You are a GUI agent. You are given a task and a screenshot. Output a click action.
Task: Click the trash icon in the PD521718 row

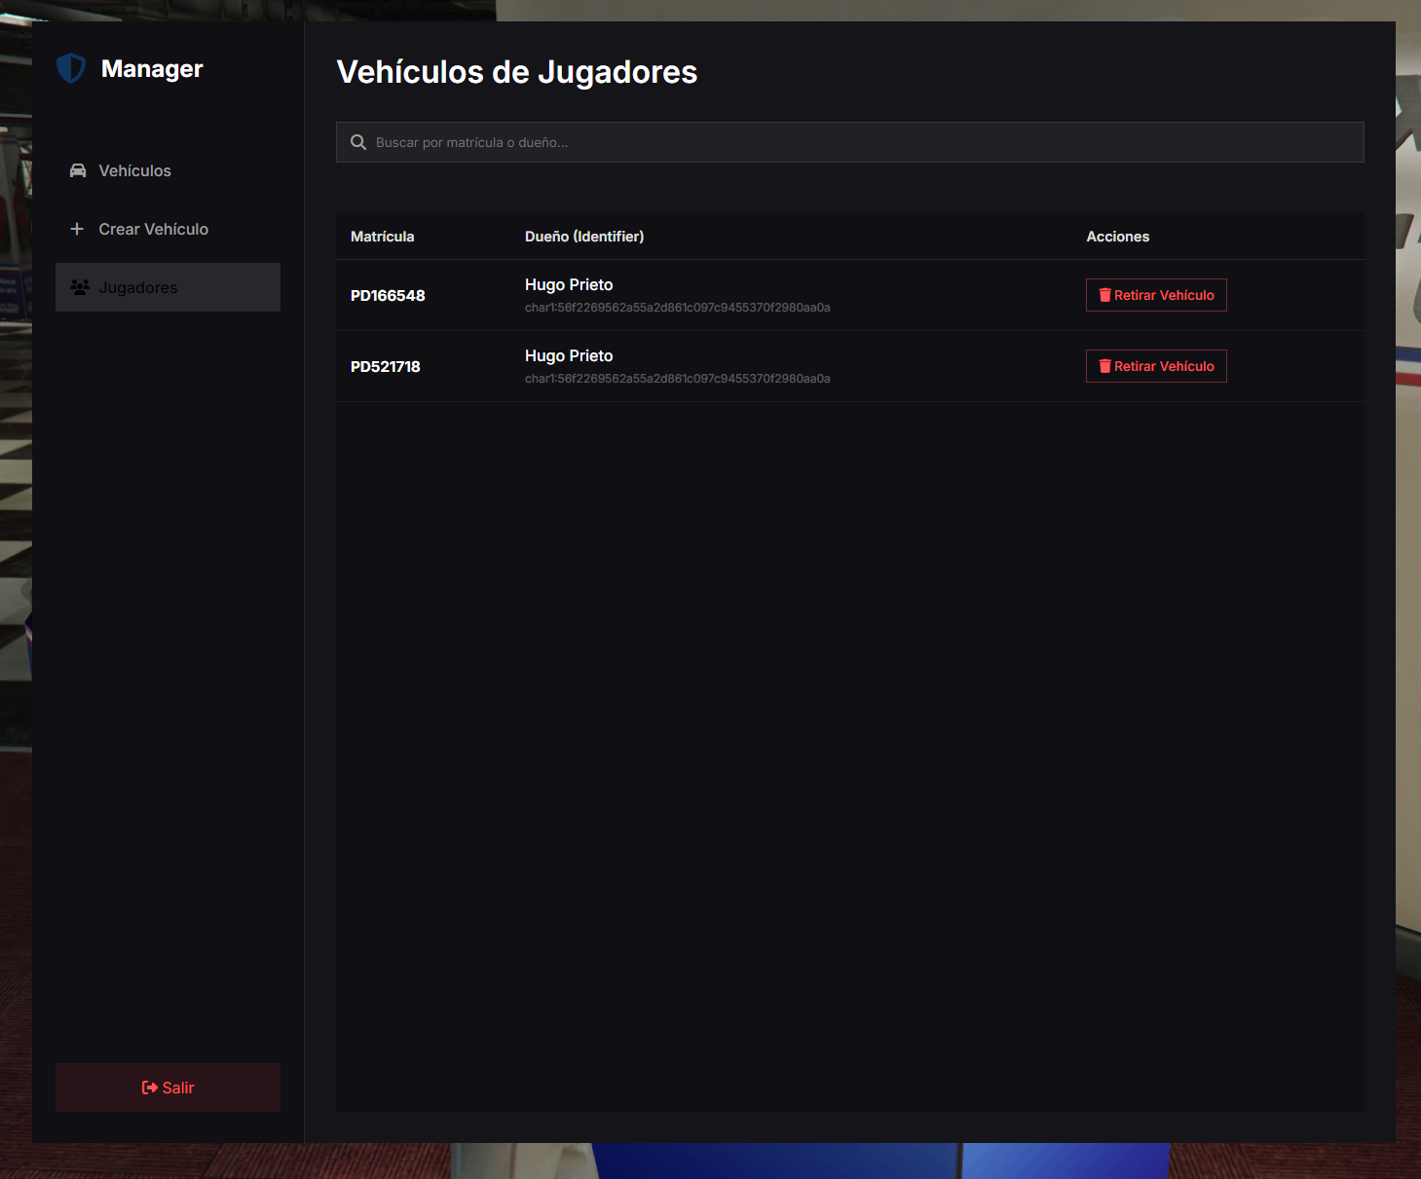(x=1105, y=366)
